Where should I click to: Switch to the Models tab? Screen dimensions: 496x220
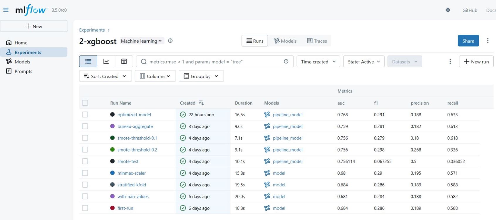coord(285,41)
